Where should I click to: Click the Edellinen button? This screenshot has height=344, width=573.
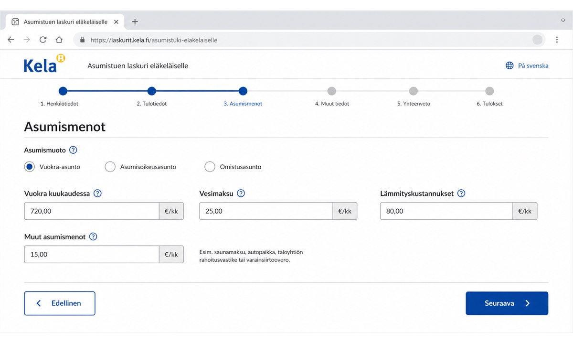click(x=60, y=303)
